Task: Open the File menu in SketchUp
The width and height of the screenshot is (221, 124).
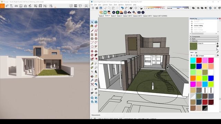Action: pos(92,5)
